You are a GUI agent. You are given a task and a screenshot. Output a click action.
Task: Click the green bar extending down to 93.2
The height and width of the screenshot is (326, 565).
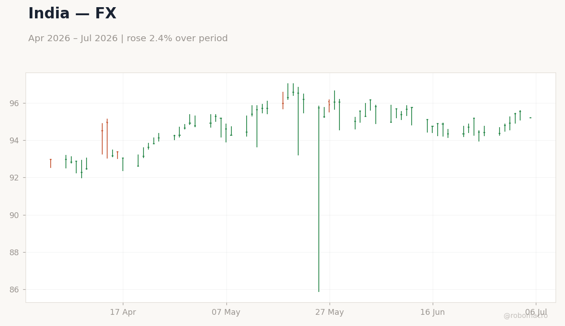[298, 121]
